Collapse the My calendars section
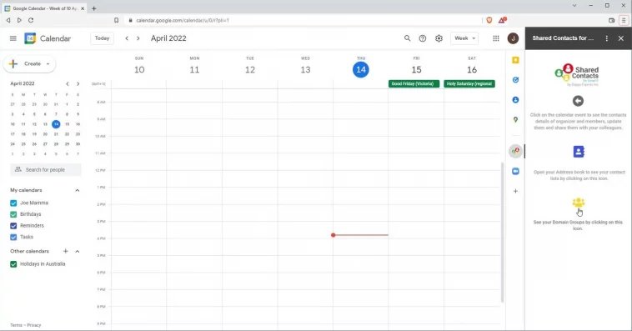Screen dimensions: 632x331 click(x=77, y=190)
